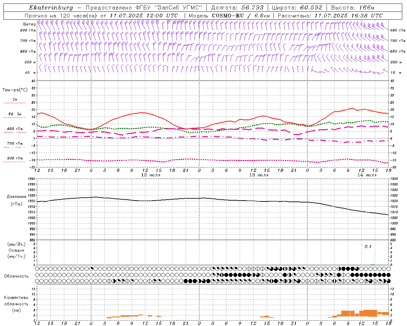
Task: Click the Облачность cloud cover label
Action: point(16,276)
